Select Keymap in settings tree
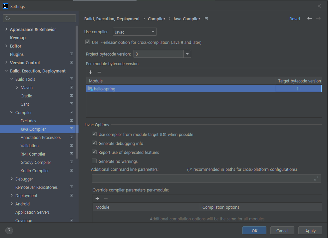 click(18, 38)
